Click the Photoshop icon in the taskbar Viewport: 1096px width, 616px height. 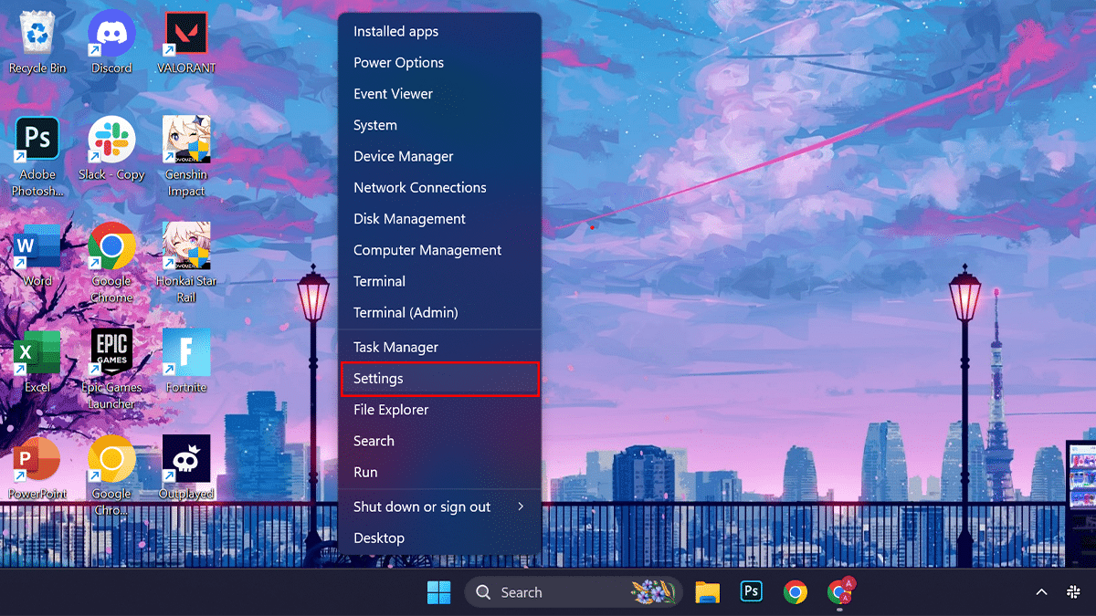751,592
